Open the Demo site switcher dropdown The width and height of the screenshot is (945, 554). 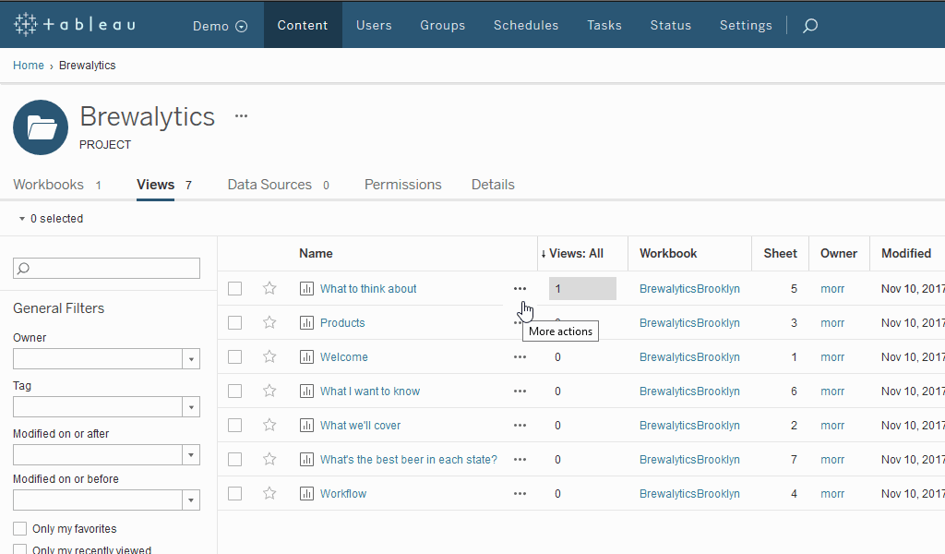(219, 25)
